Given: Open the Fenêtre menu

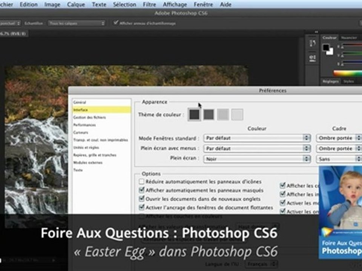Looking at the screenshot, I should tap(203, 5).
